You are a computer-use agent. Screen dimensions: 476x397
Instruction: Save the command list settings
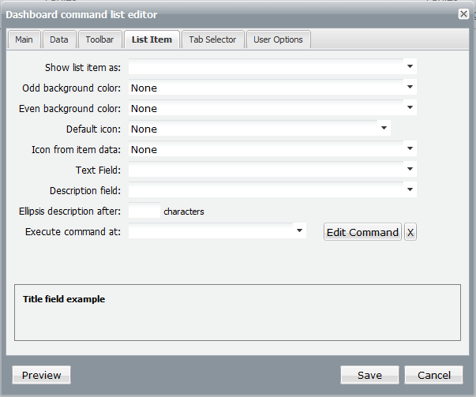pyautogui.click(x=369, y=375)
